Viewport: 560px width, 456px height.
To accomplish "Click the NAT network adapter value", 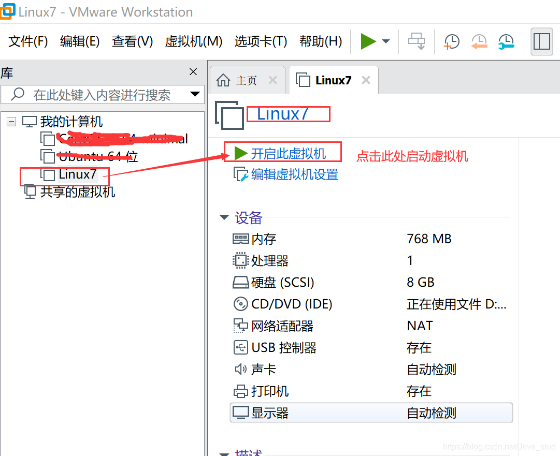I will 420,326.
